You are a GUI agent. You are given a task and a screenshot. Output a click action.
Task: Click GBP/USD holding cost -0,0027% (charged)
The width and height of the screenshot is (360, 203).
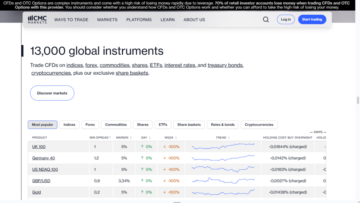(288, 181)
